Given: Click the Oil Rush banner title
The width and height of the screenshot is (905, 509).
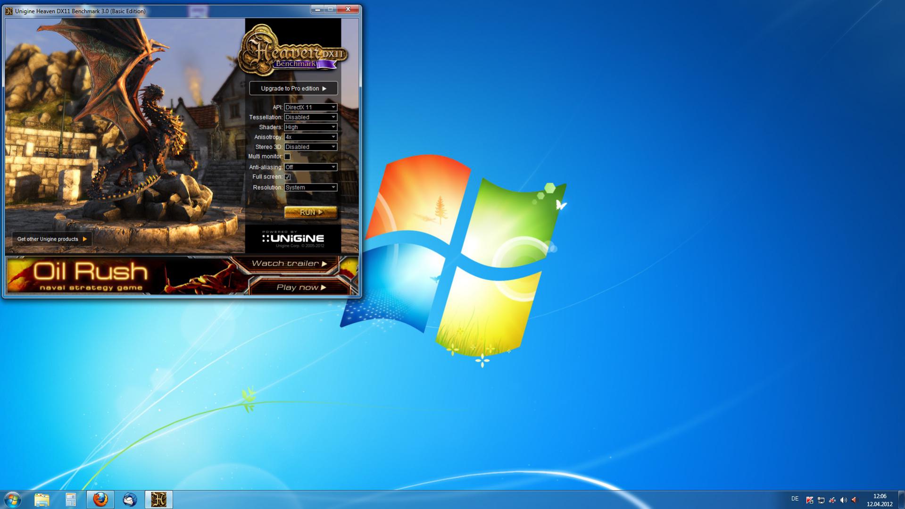Looking at the screenshot, I should (91, 272).
